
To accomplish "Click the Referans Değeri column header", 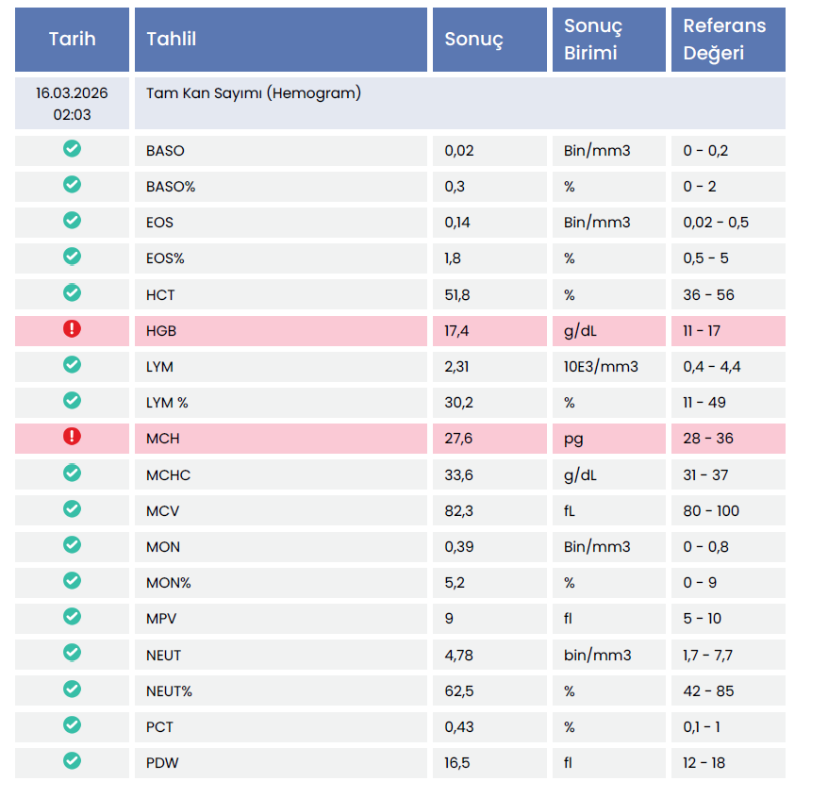I will pyautogui.click(x=724, y=40).
